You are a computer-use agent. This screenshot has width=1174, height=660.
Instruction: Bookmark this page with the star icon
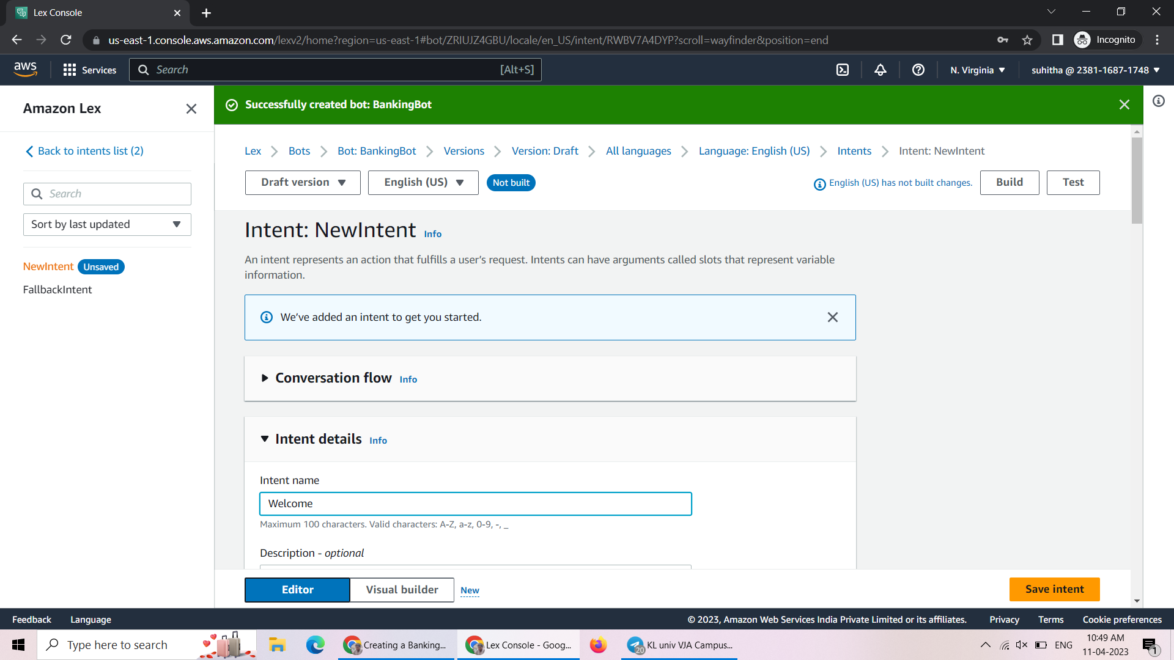pyautogui.click(x=1027, y=40)
